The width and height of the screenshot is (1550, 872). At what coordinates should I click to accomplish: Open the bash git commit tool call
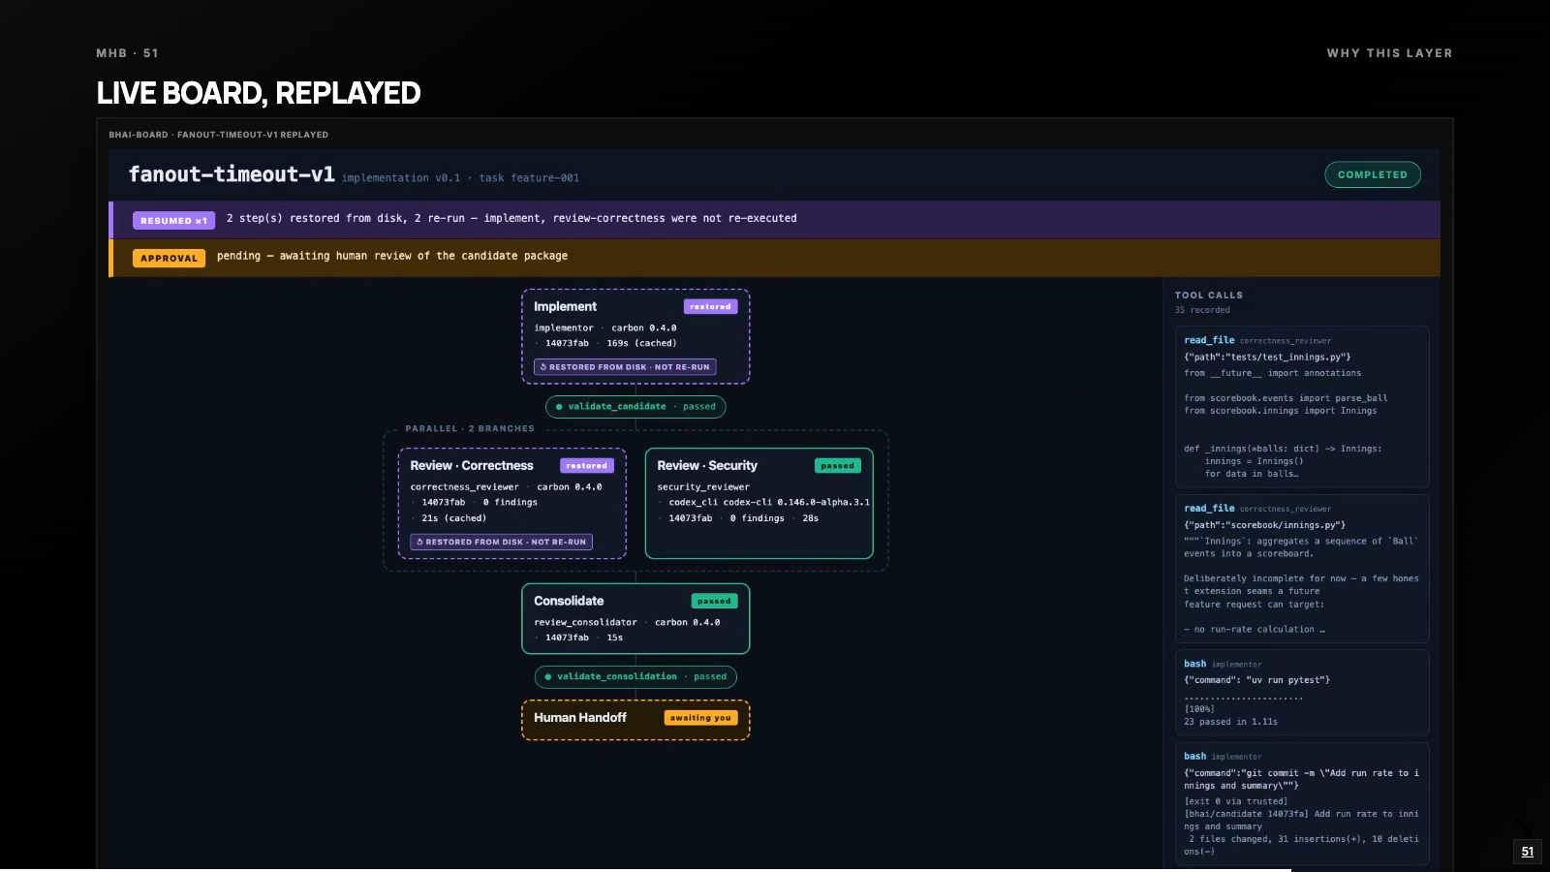coord(1301,803)
